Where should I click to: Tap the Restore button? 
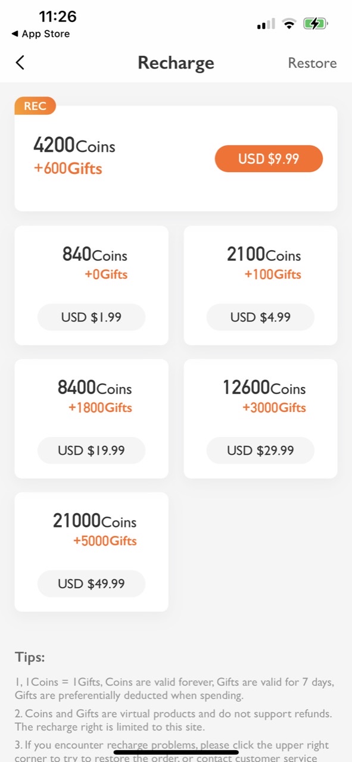pyautogui.click(x=312, y=63)
